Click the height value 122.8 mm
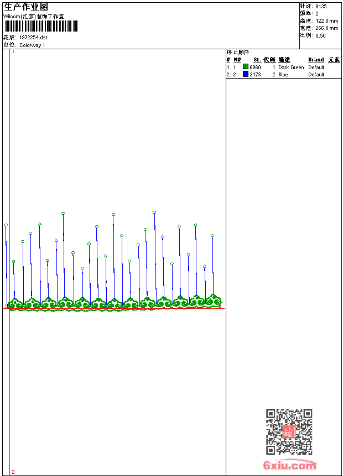 327,21
